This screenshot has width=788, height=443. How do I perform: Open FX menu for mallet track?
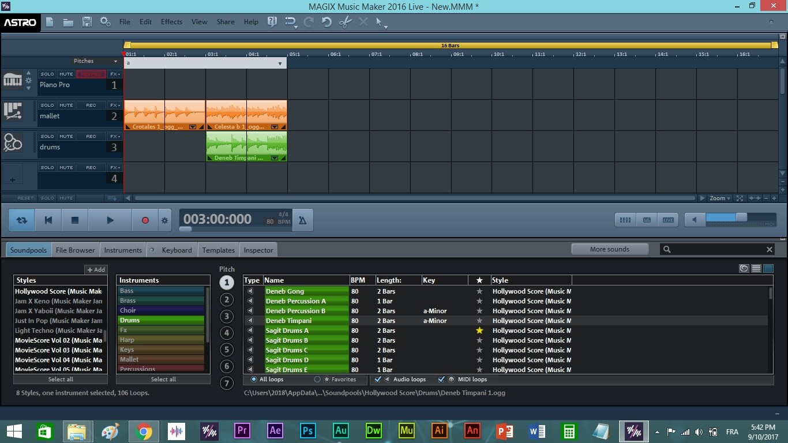[x=115, y=105]
